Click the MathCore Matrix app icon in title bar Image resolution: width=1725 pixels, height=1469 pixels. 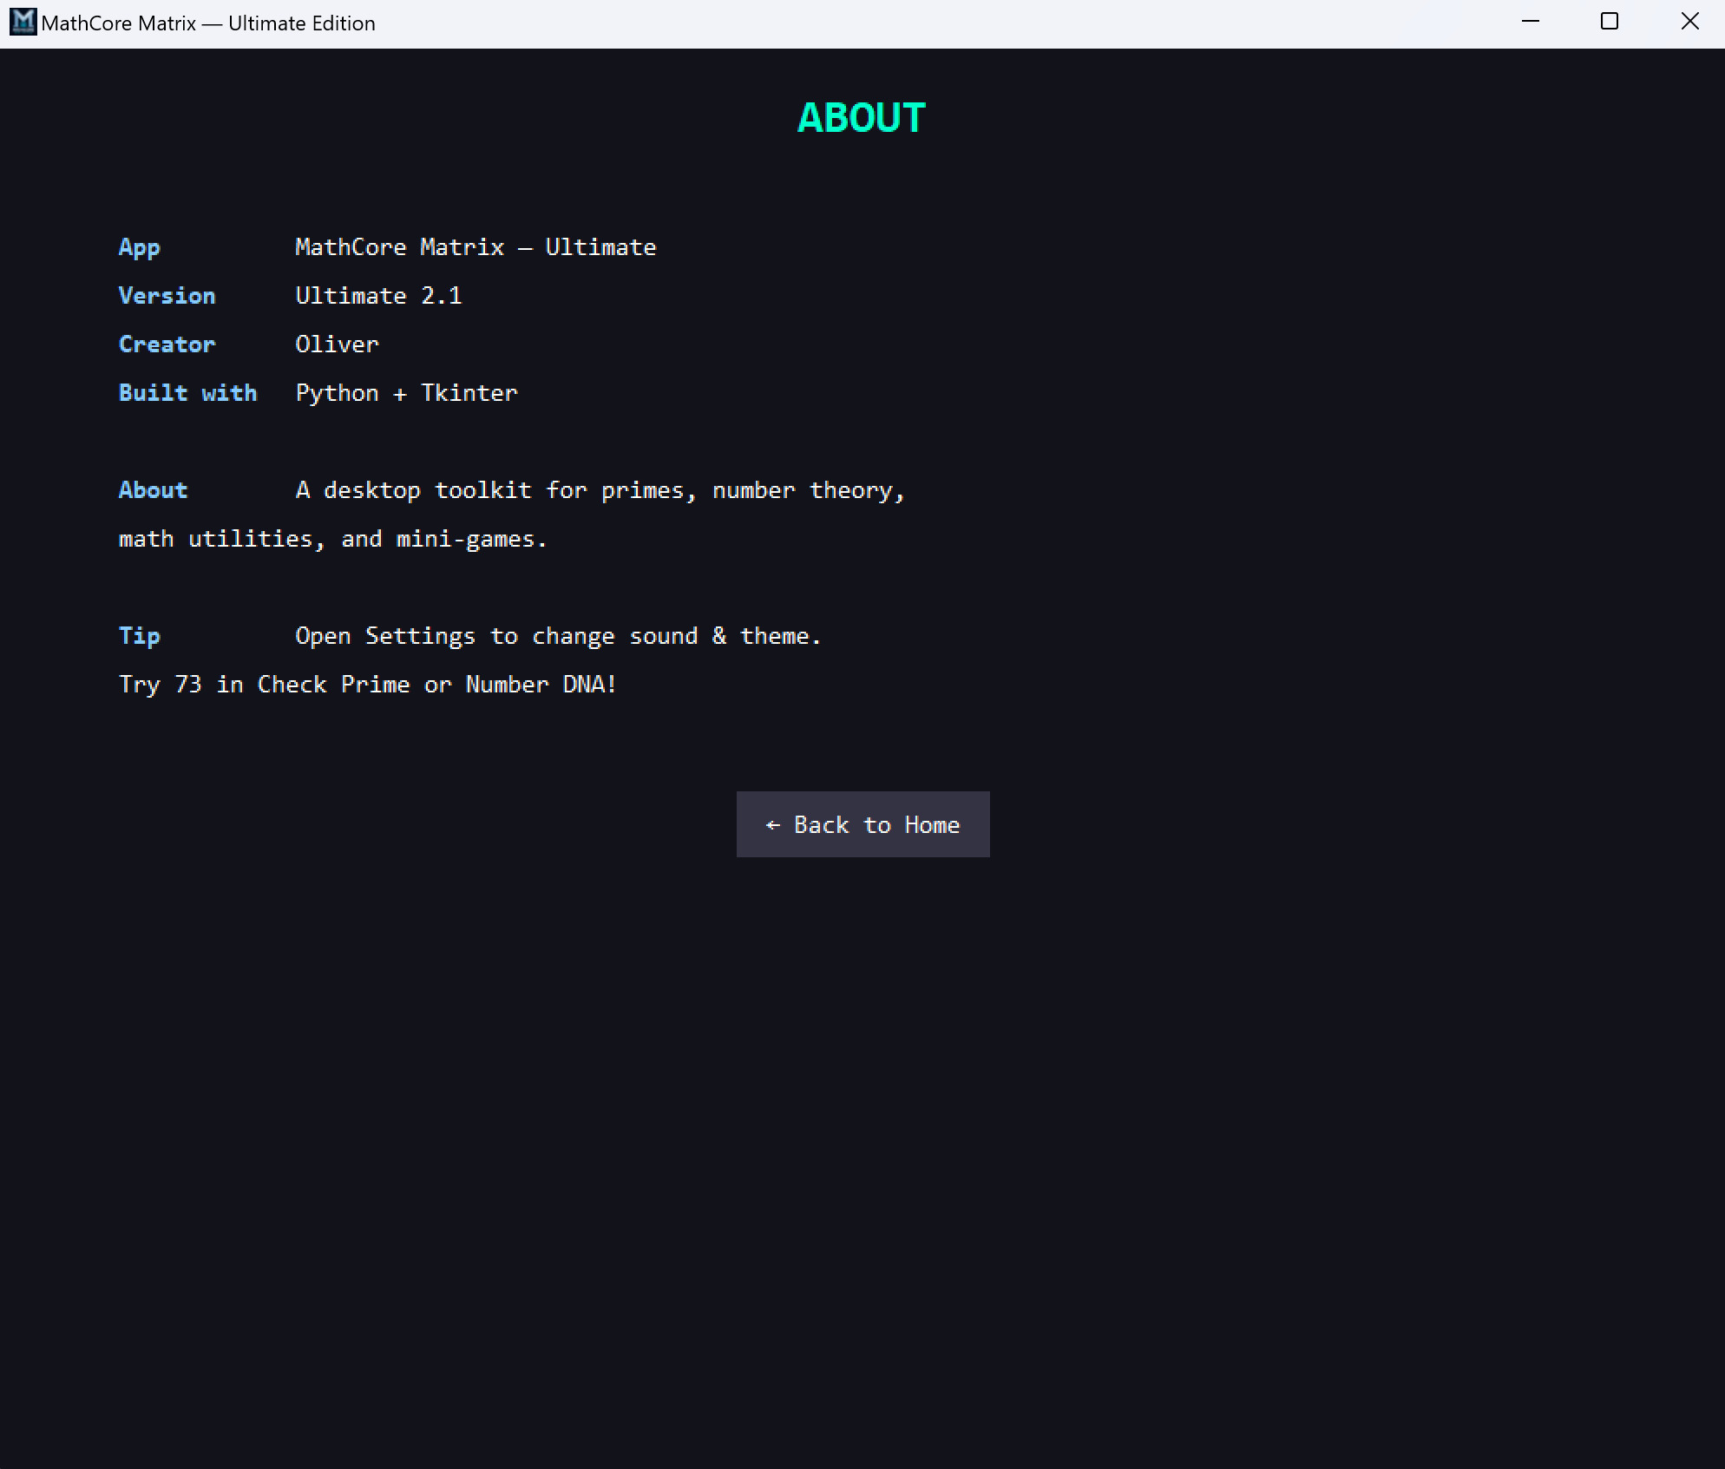point(23,23)
